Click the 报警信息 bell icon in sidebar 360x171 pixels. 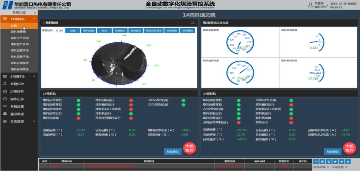click(5, 84)
